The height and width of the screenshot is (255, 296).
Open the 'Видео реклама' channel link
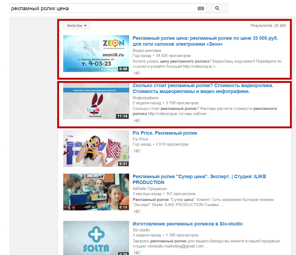pyautogui.click(x=147, y=51)
